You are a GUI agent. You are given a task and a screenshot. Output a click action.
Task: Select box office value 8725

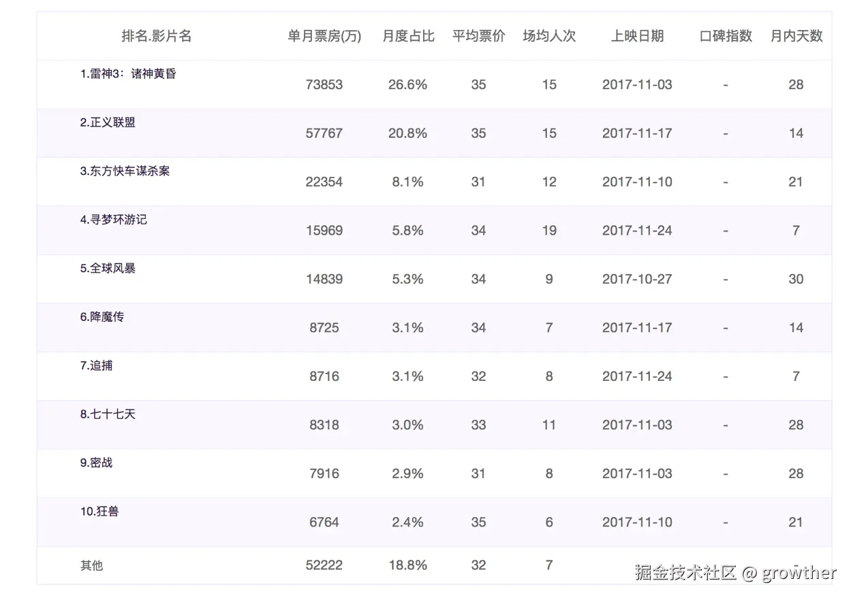tap(324, 328)
